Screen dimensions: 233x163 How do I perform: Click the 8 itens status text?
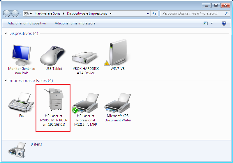(36, 144)
